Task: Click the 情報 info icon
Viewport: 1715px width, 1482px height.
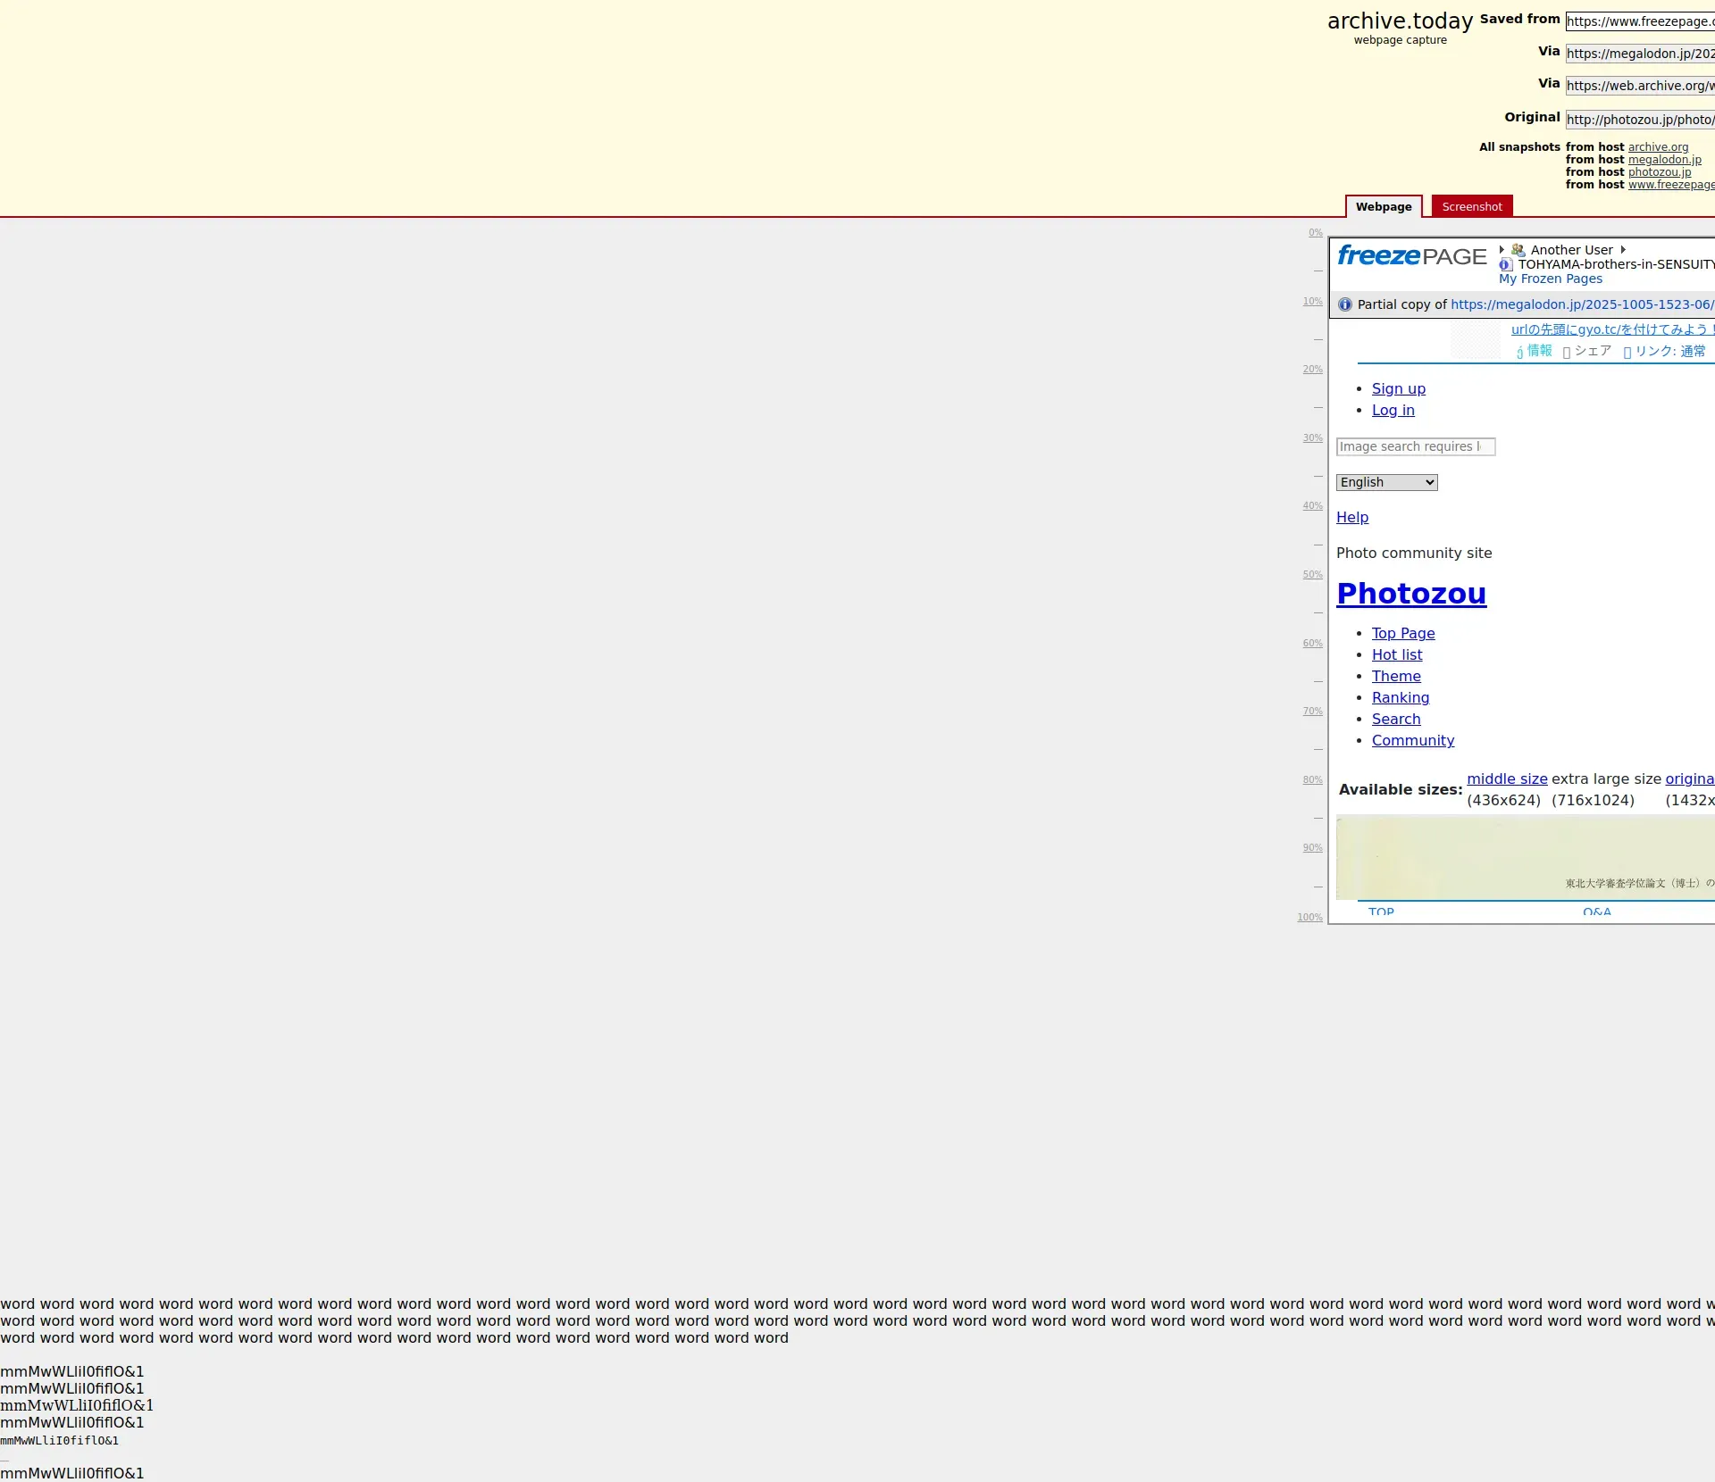Action: (x=1519, y=352)
